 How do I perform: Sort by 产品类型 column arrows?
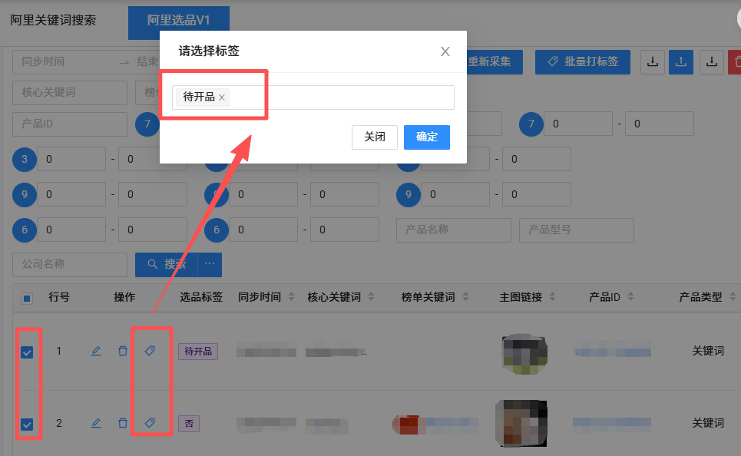point(733,297)
